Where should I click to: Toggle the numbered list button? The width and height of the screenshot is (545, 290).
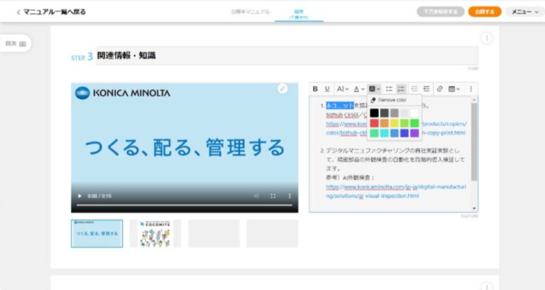(x=401, y=89)
